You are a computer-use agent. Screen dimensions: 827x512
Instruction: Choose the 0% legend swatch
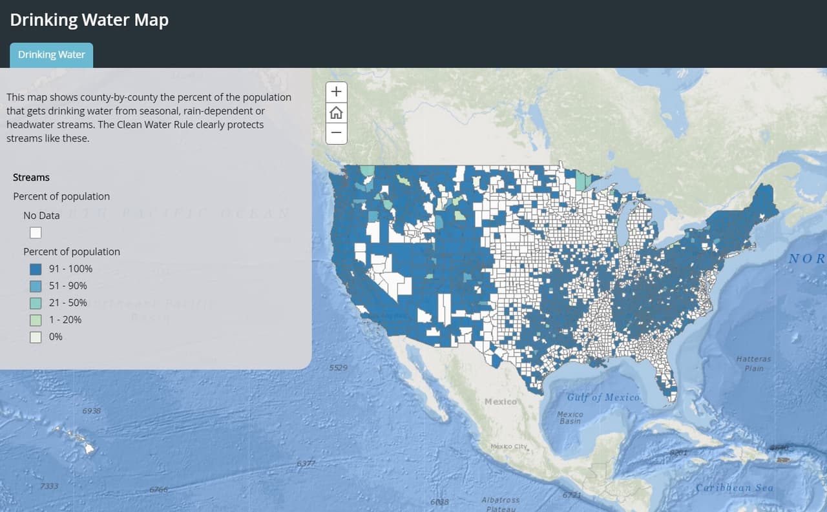click(x=36, y=336)
